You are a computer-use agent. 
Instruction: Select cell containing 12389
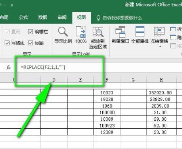(107, 132)
